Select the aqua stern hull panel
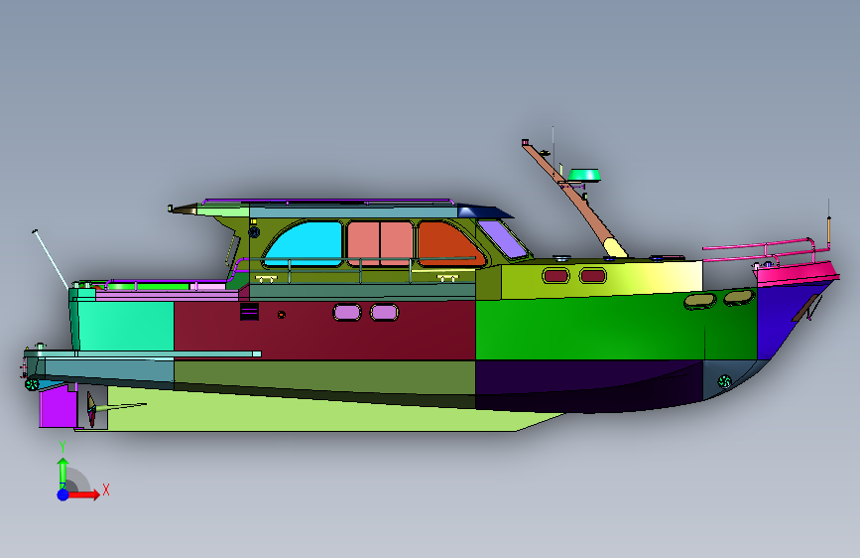This screenshot has height=558, width=860. click(127, 325)
